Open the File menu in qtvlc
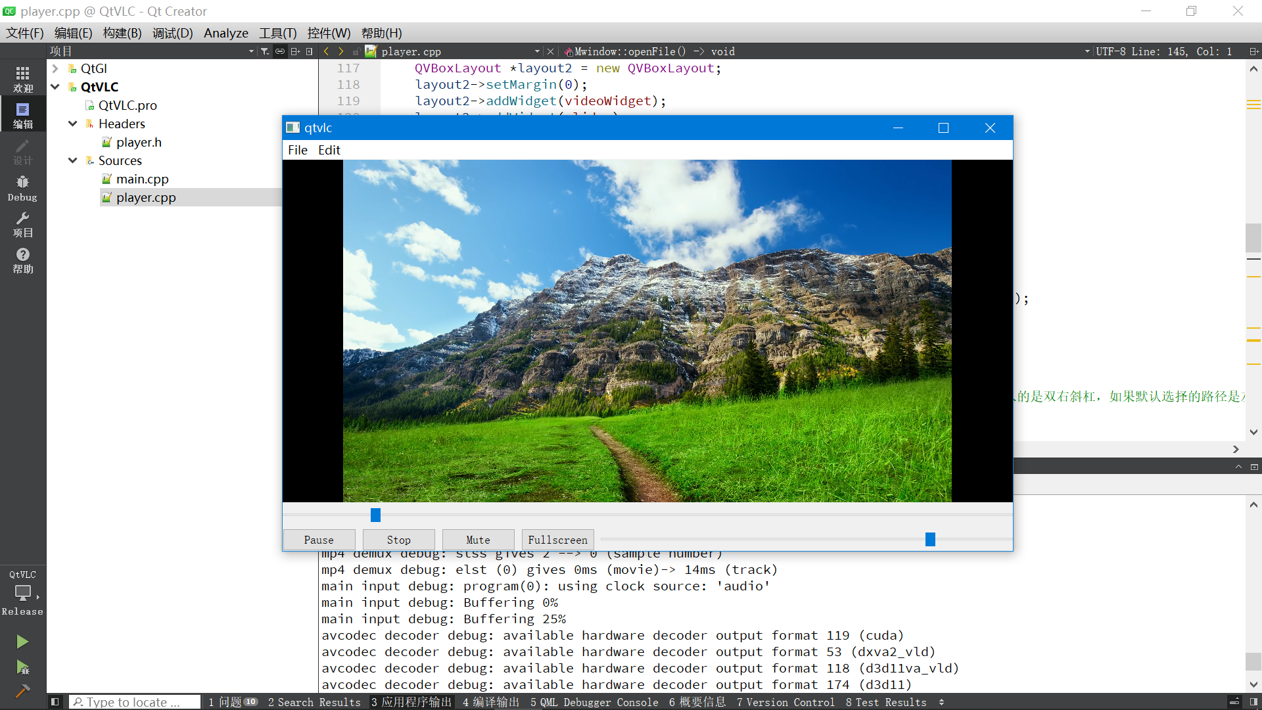1262x710 pixels. [x=298, y=150]
